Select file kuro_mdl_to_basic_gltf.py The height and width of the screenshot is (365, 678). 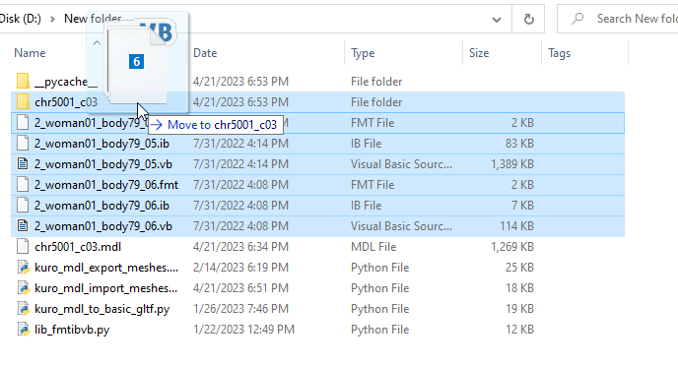click(102, 309)
